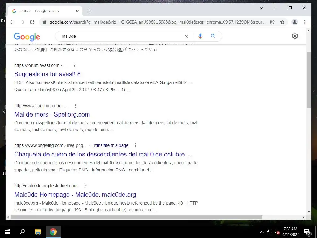Bookmark this page with star icon
This screenshot has width=317, height=238.
tap(282, 22)
